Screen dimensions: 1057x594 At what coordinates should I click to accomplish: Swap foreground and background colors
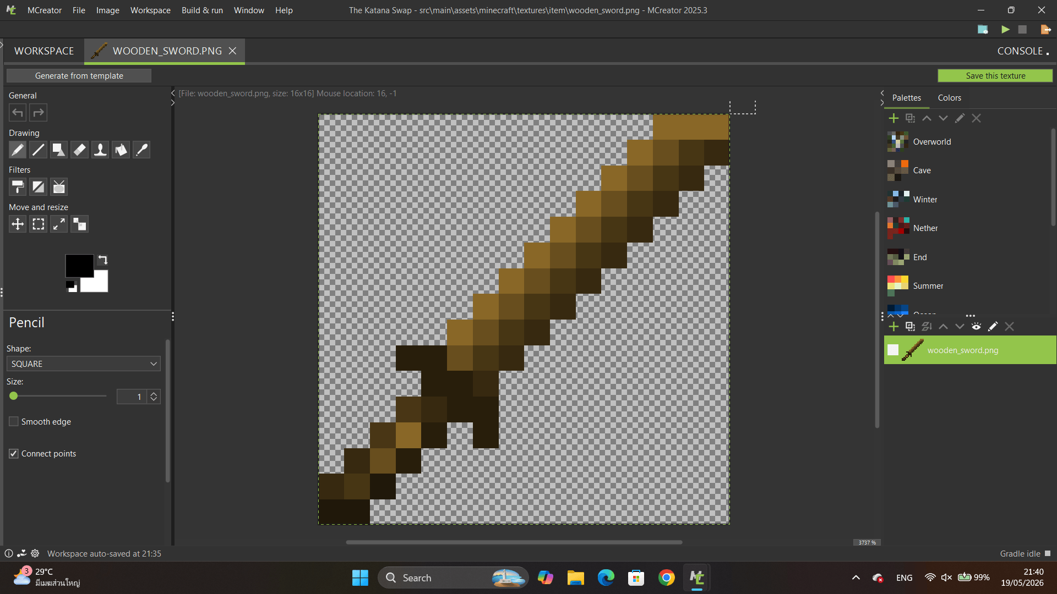click(x=103, y=260)
